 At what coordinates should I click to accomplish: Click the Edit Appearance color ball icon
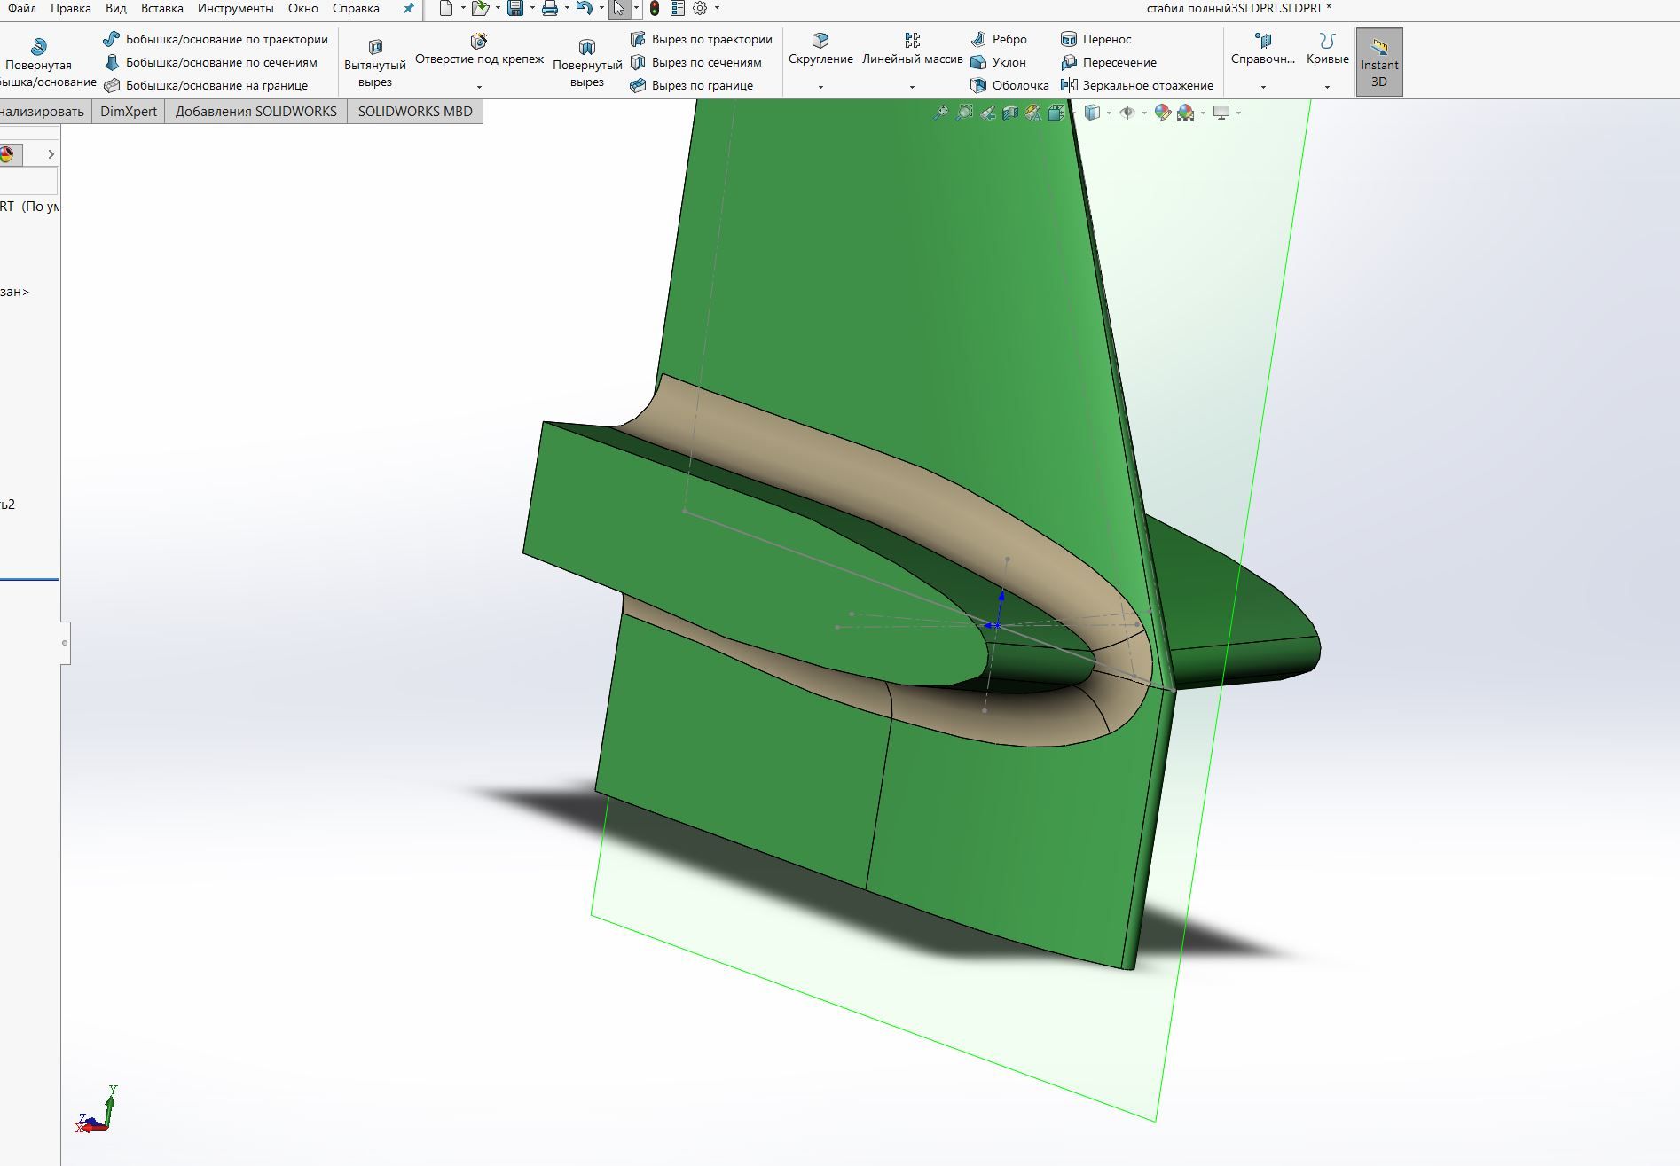click(1162, 113)
